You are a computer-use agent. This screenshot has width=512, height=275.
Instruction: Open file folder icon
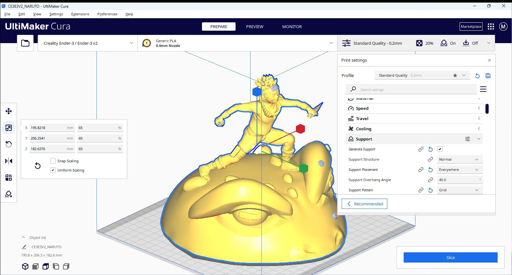(25, 43)
